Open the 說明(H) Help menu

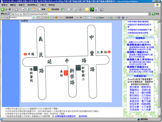(52, 5)
